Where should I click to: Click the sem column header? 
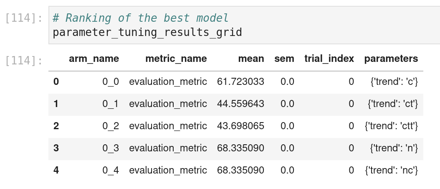coord(284,59)
